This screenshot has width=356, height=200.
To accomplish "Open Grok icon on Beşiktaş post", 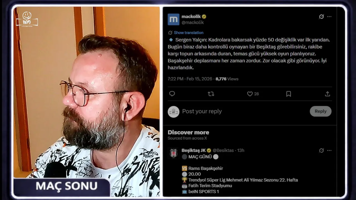I will (321, 151).
